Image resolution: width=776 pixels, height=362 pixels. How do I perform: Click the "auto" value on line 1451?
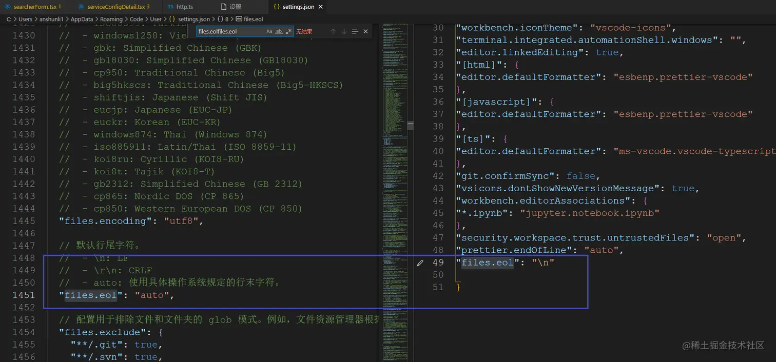(151, 295)
